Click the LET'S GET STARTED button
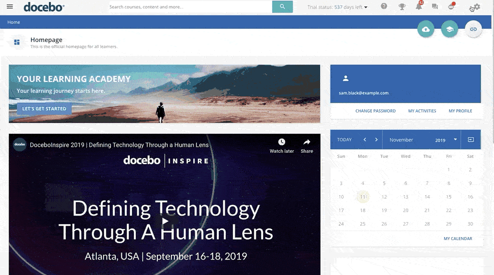 (x=44, y=109)
